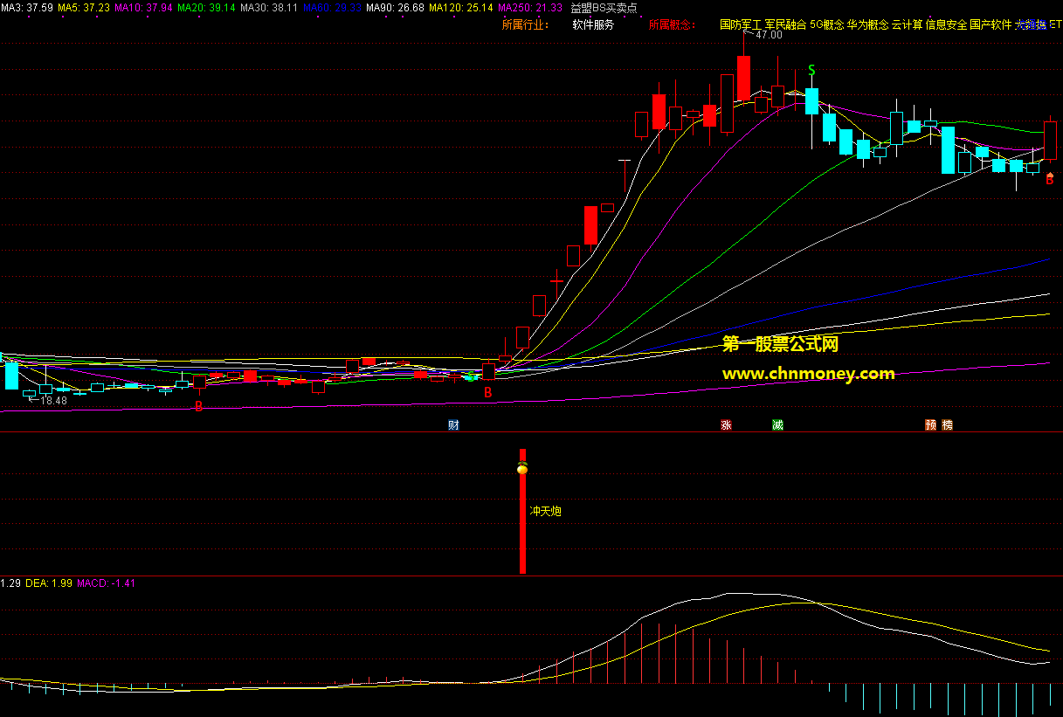Open the 国防军工 concept link
The width and height of the screenshot is (1063, 717).
pyautogui.click(x=741, y=24)
